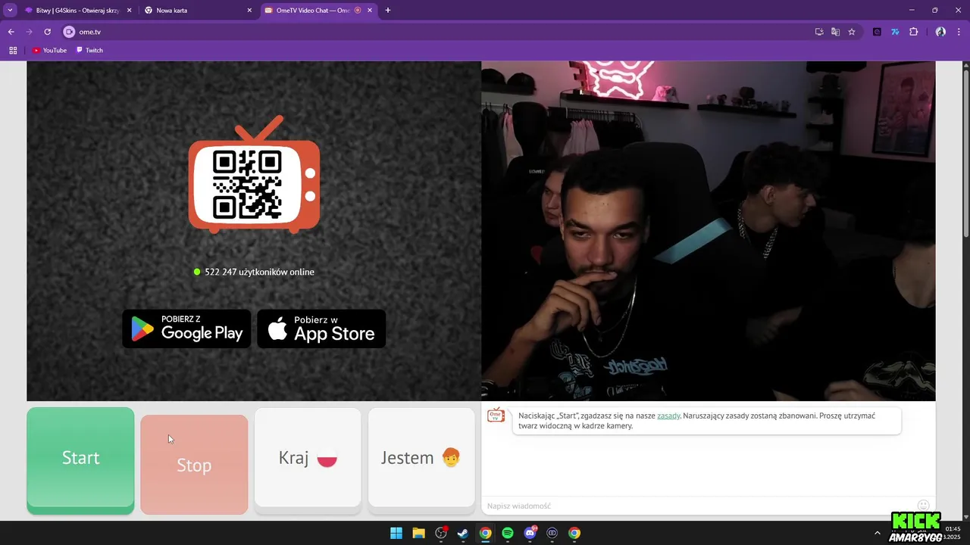This screenshot has width=970, height=545.
Task: Close the OmeTV Video Chat tab
Action: [x=370, y=11]
